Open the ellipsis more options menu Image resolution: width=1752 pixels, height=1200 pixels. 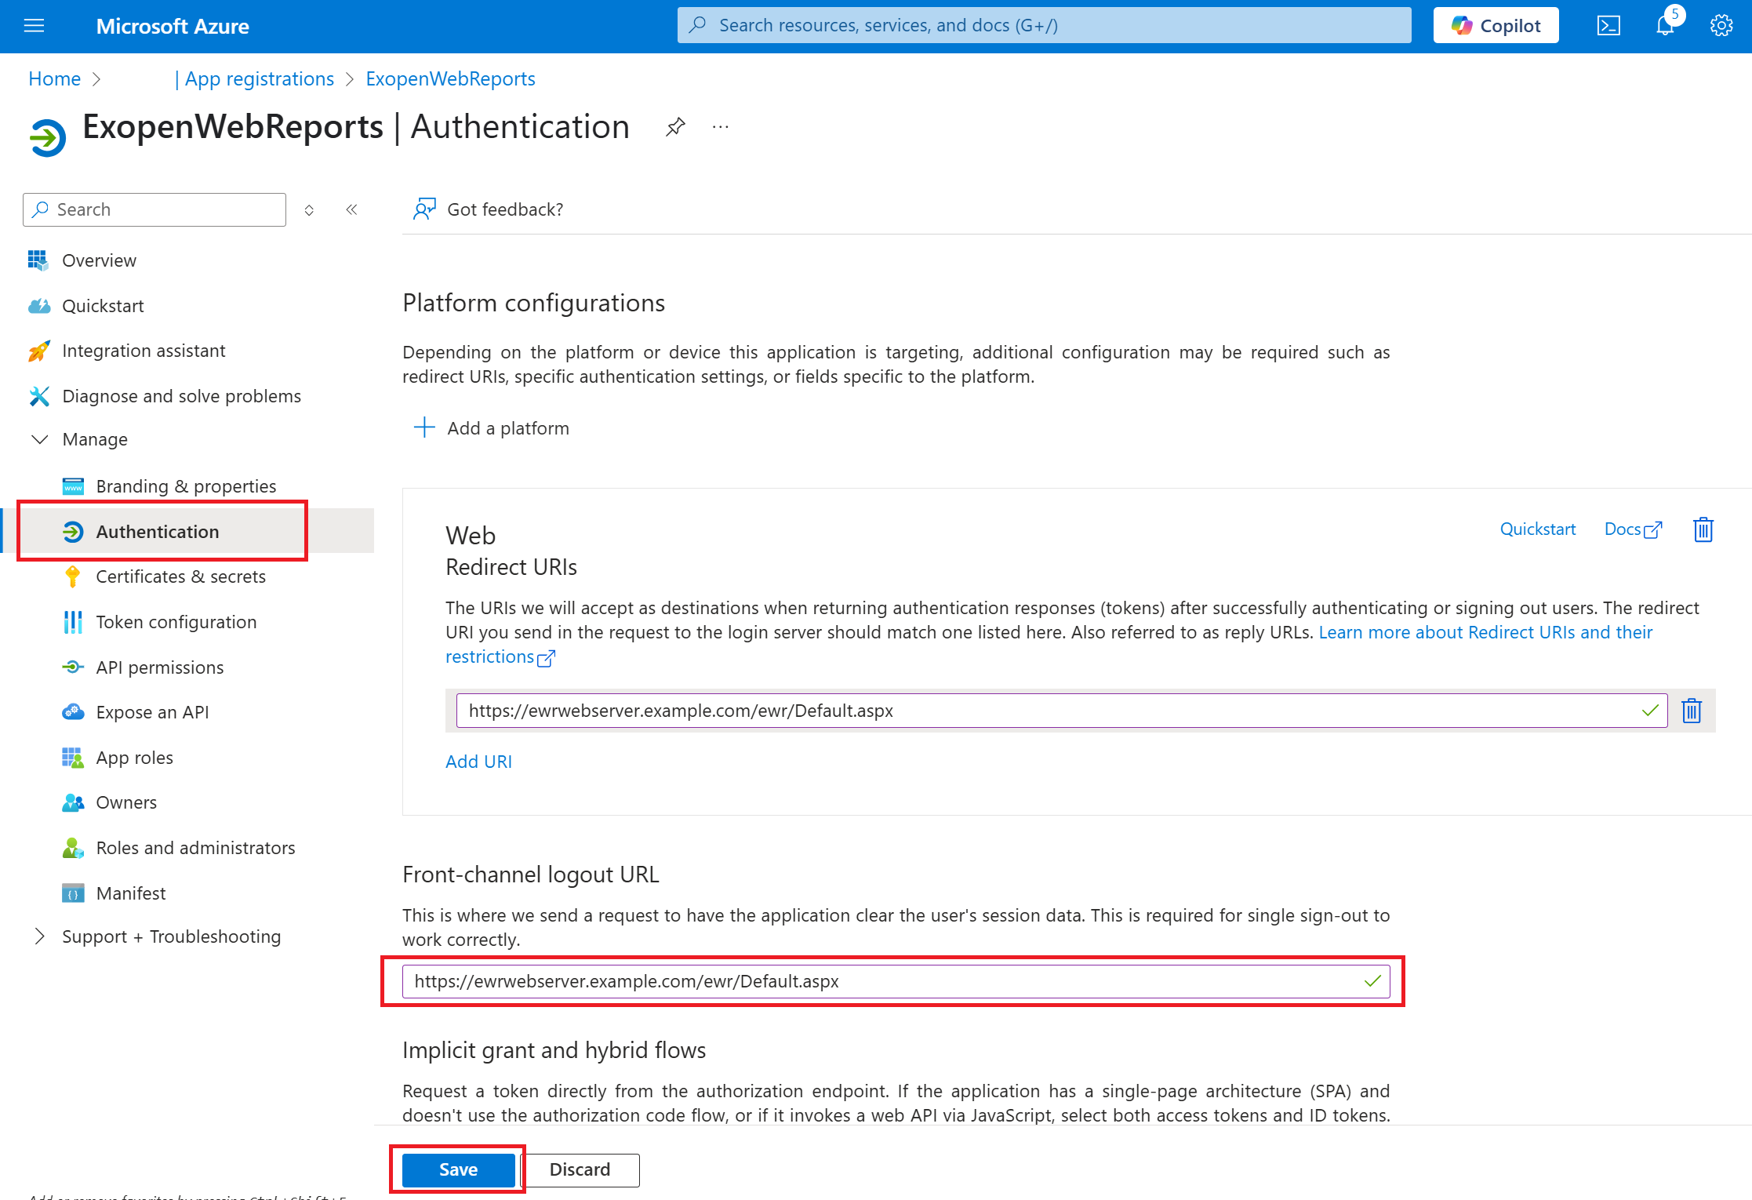click(720, 127)
